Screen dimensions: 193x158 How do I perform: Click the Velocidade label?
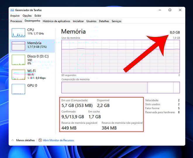(x=152, y=100)
